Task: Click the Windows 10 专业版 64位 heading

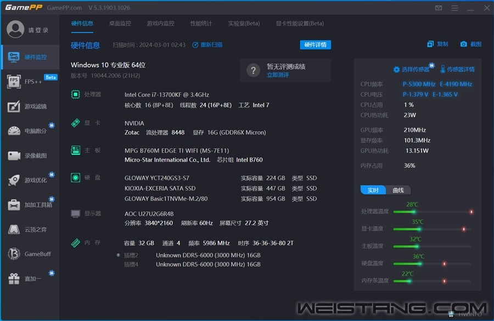Action: coord(108,65)
